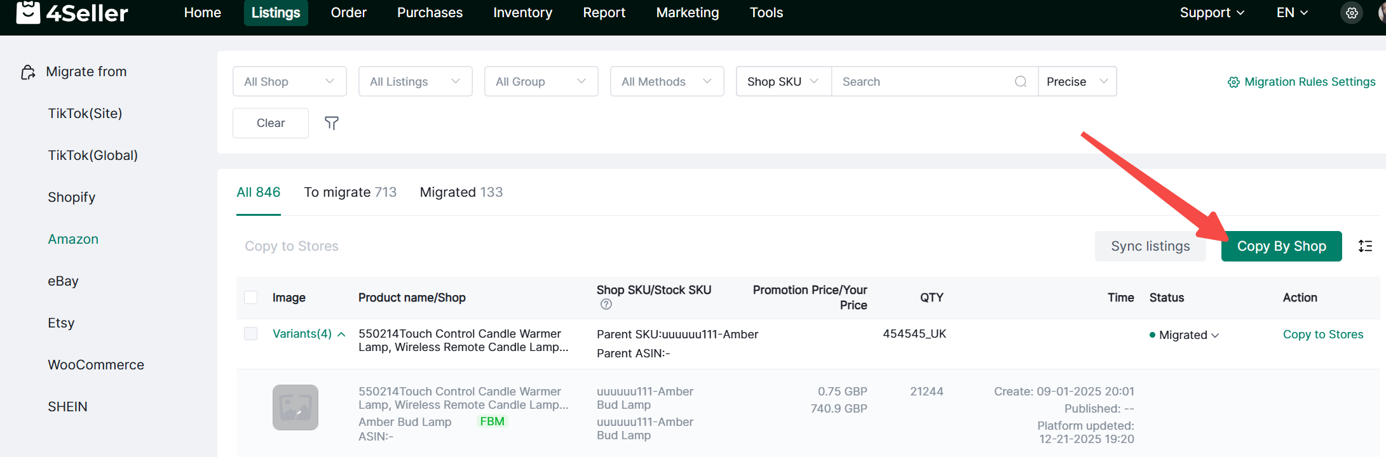This screenshot has width=1386, height=457.
Task: Click the Migrate from bag icon
Action: pos(28,72)
